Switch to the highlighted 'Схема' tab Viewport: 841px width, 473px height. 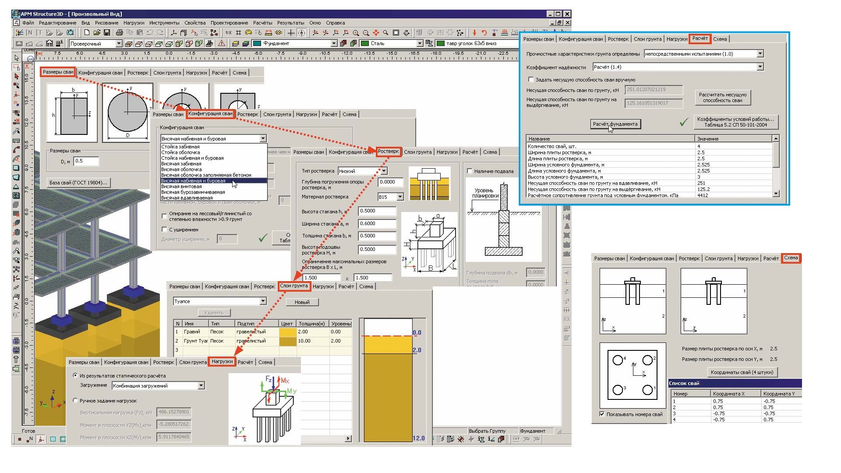pos(791,258)
